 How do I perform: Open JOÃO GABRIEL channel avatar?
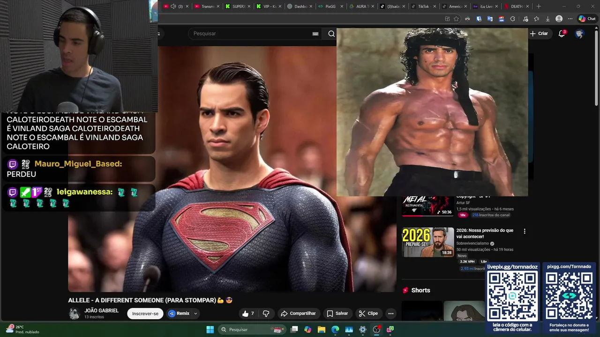74,314
